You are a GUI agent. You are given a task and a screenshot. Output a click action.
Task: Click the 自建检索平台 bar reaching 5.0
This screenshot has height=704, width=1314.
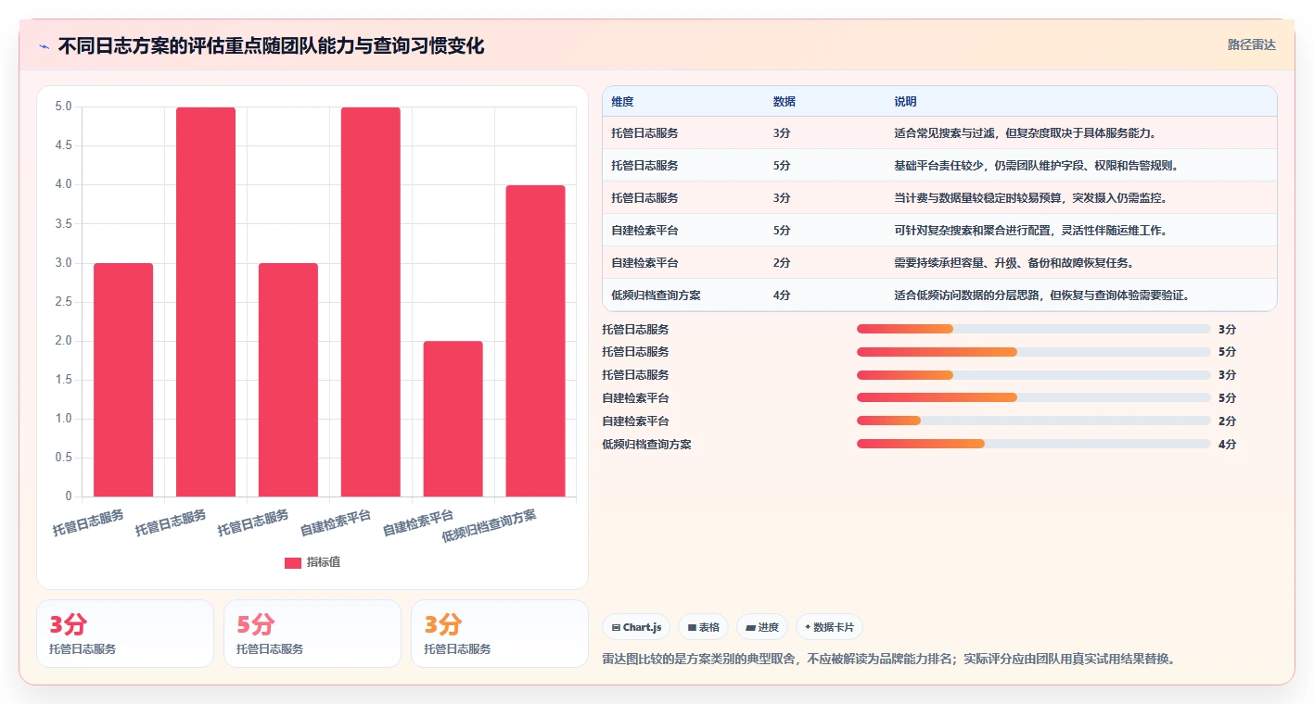(x=371, y=302)
